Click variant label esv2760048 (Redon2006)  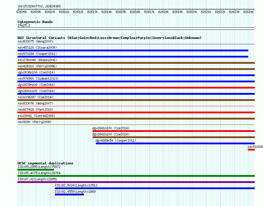37,60
